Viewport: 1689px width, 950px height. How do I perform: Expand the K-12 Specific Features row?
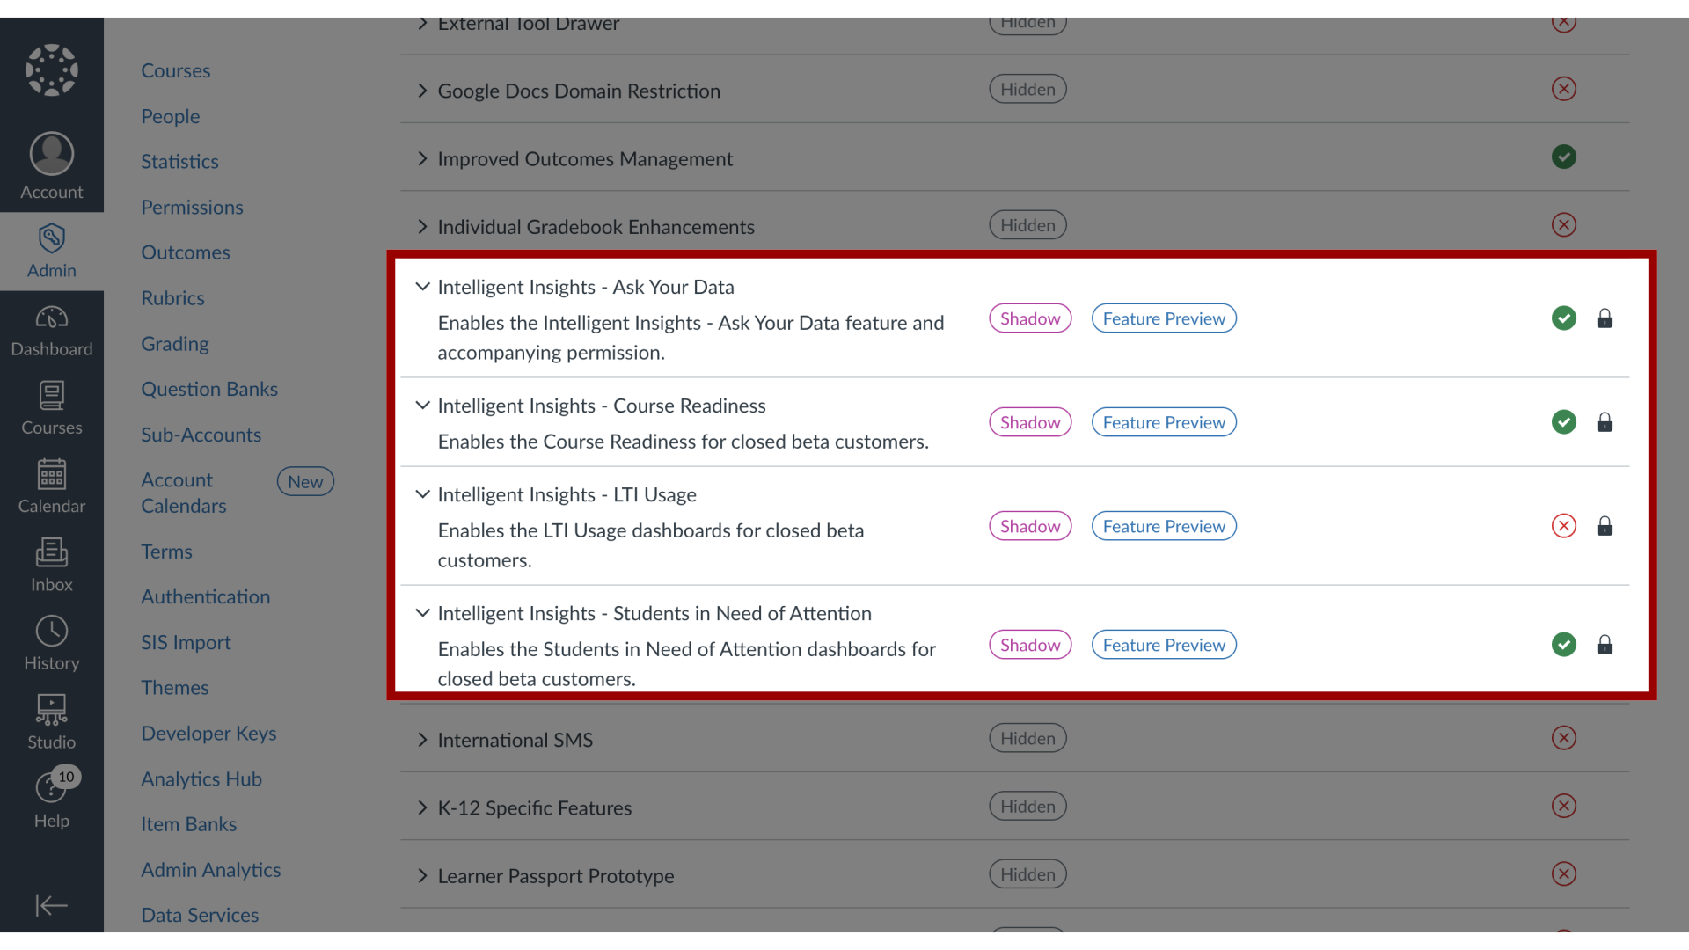(x=423, y=806)
